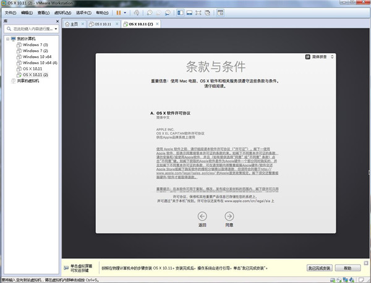Open the library search filter dropdown

[56, 29]
